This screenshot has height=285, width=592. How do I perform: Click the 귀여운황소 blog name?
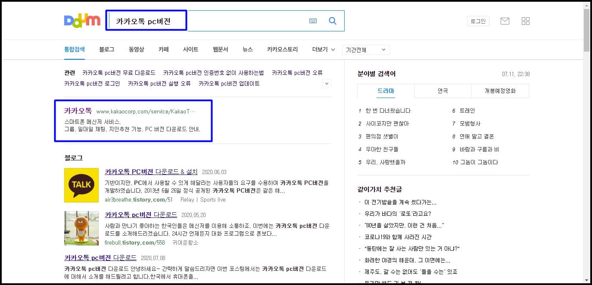[x=185, y=242]
